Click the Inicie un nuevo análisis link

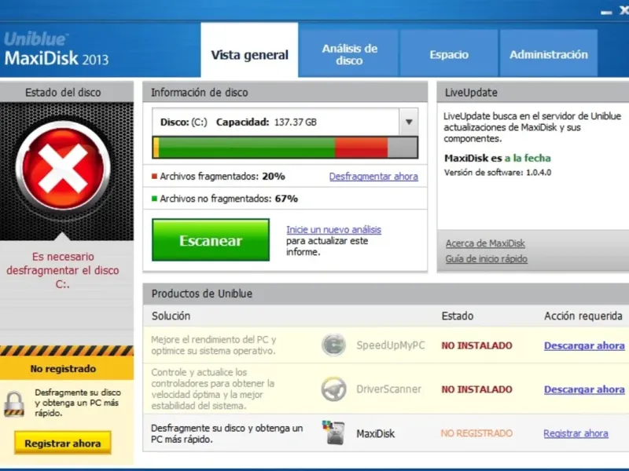[x=333, y=229]
